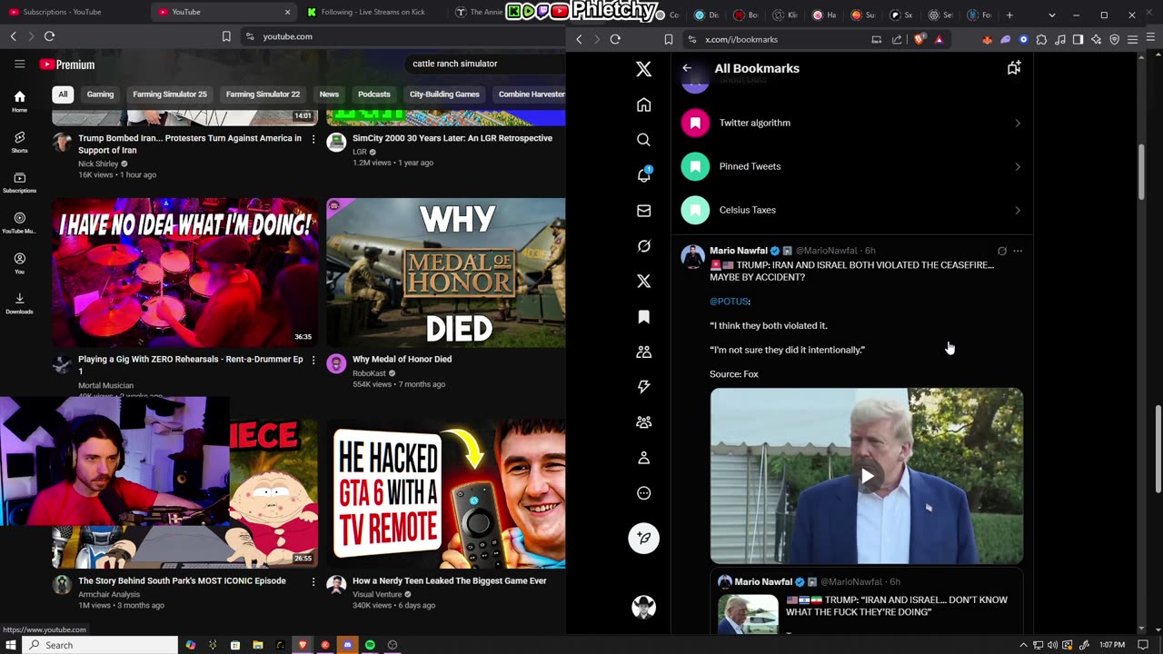Reload the x.com bookmarks page
The image size is (1163, 654).
pyautogui.click(x=615, y=39)
